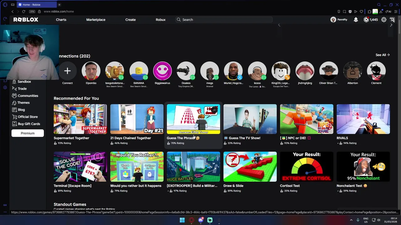Open the Roblox notifications bell
The image size is (401, 225).
coord(356,20)
